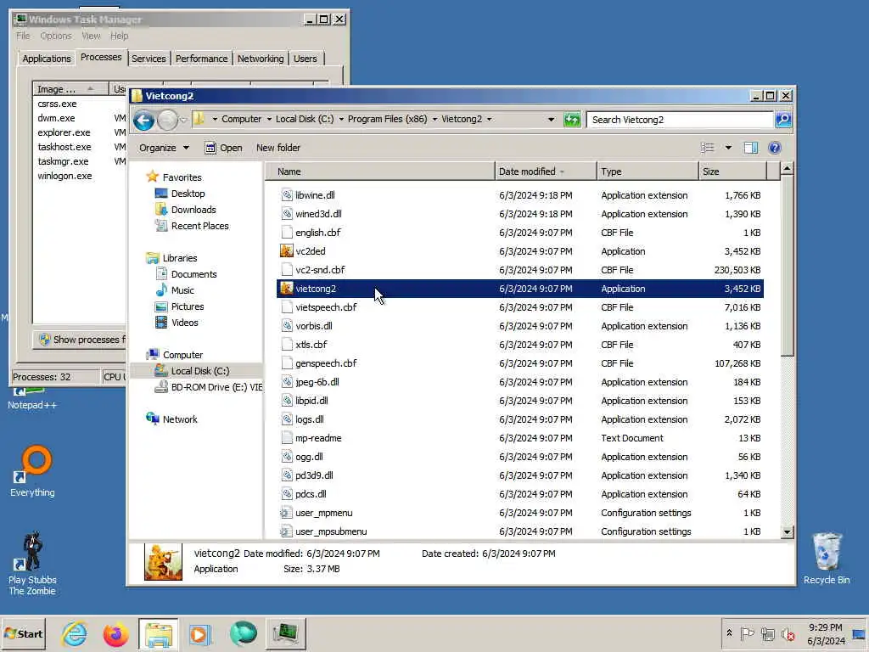Open Internet Explorer from the taskbar
869x652 pixels.
tap(74, 633)
